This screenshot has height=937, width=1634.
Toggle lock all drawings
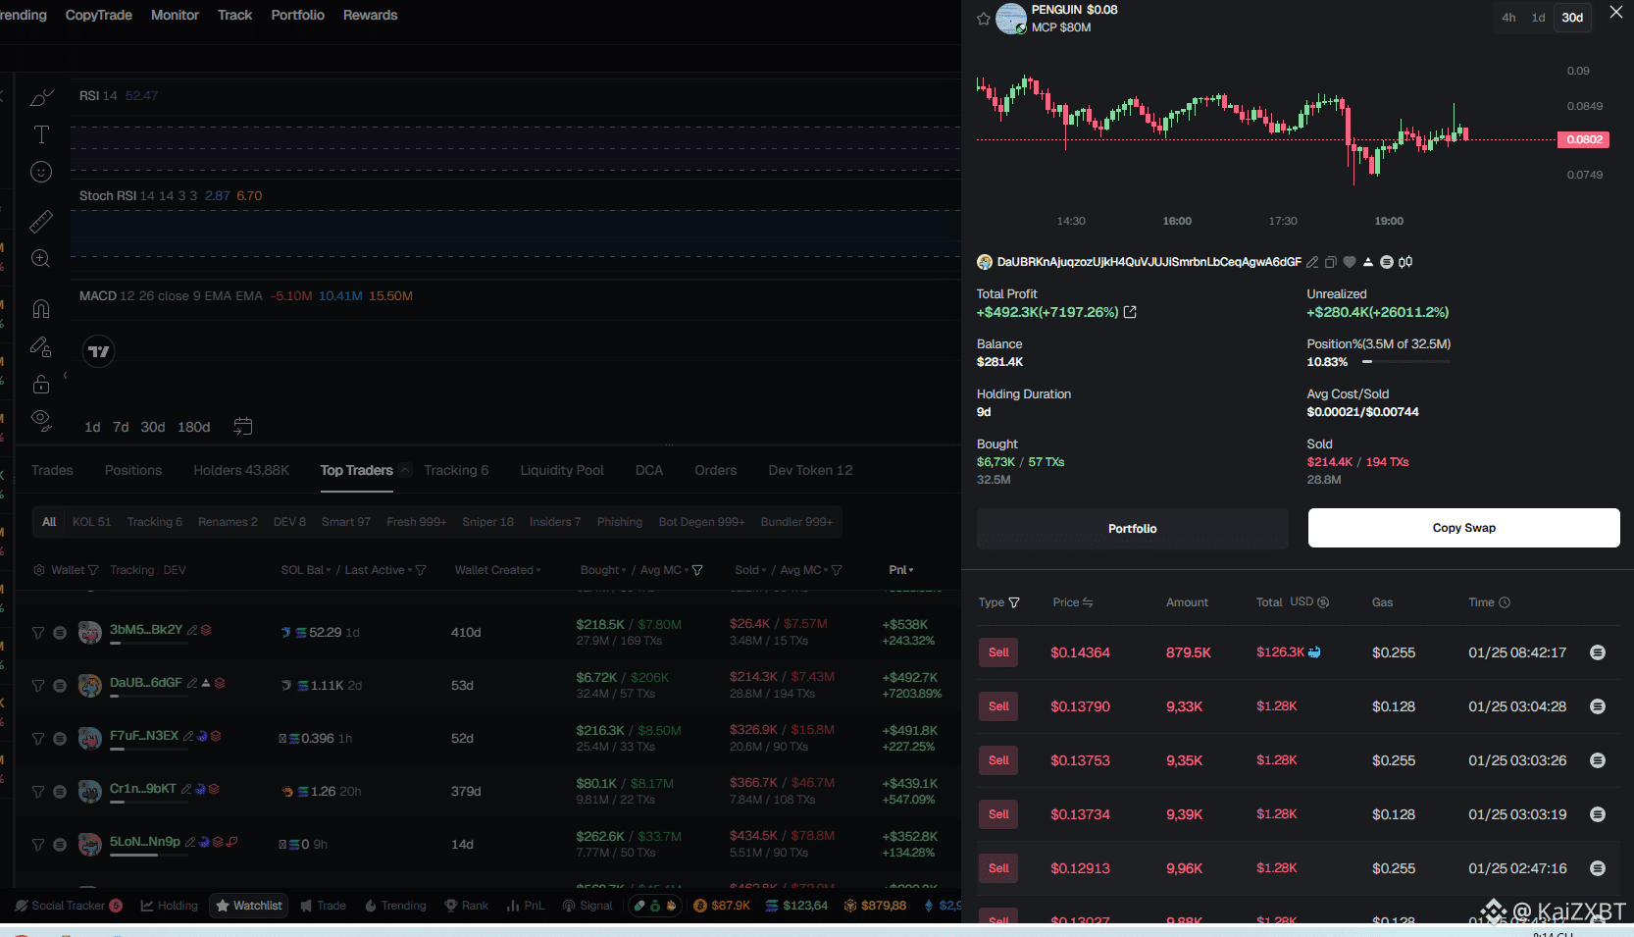(41, 384)
